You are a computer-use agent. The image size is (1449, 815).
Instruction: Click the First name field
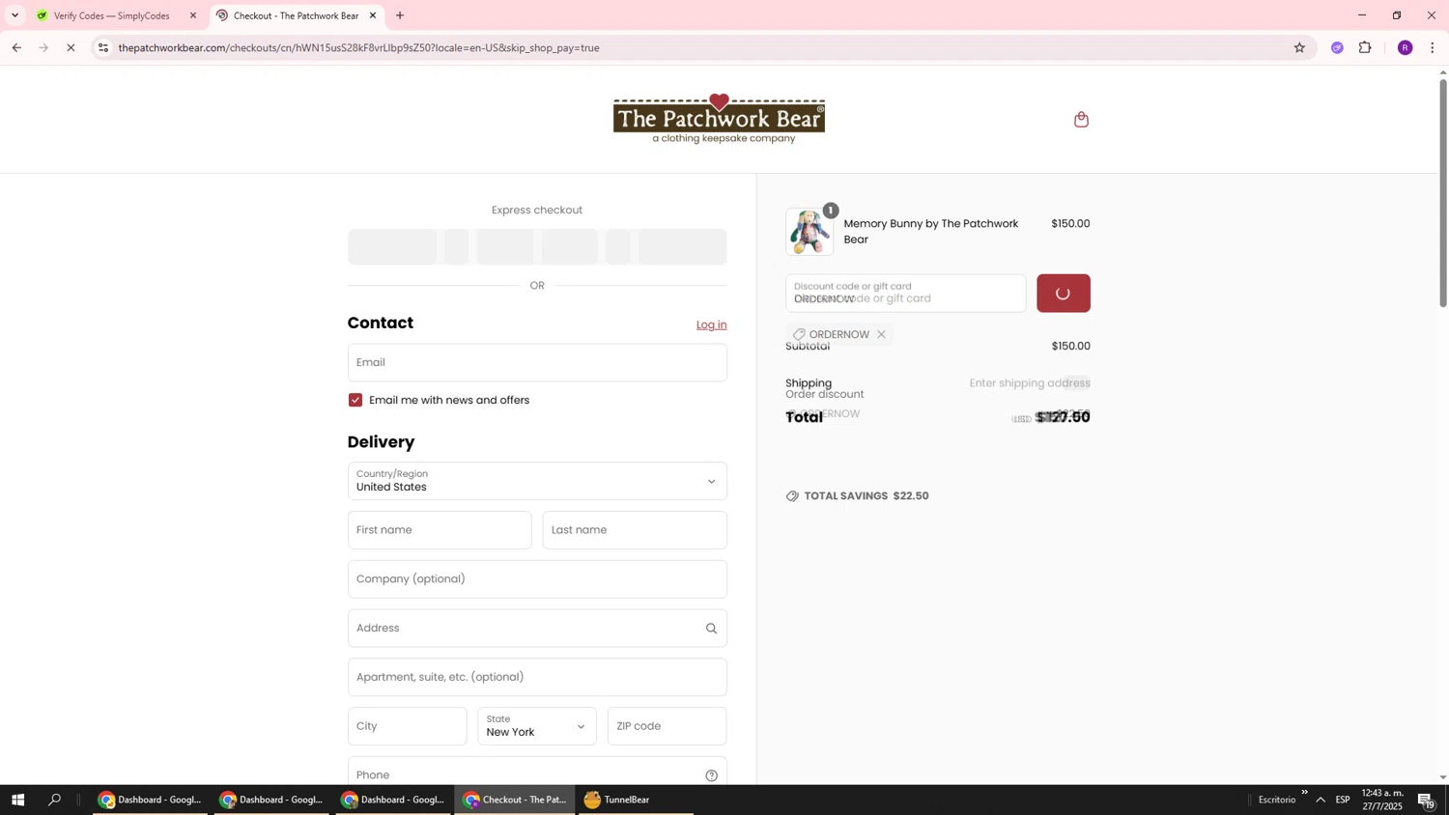click(x=440, y=530)
